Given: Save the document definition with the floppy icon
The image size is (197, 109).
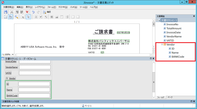Looking at the screenshot, I should [x=6, y=12].
